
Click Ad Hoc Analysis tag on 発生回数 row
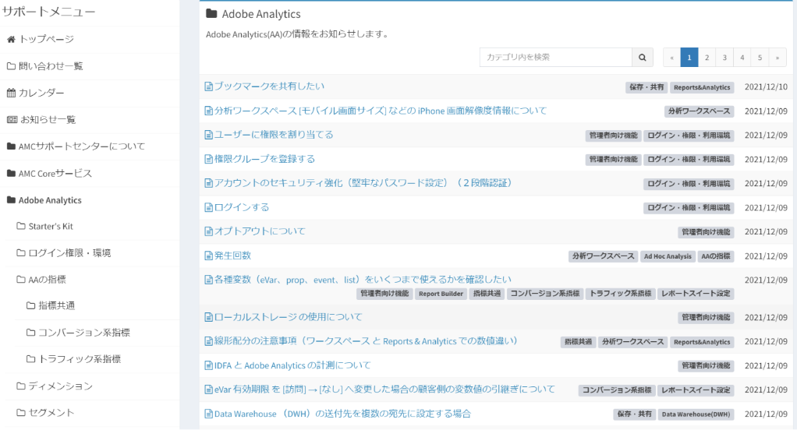click(668, 256)
